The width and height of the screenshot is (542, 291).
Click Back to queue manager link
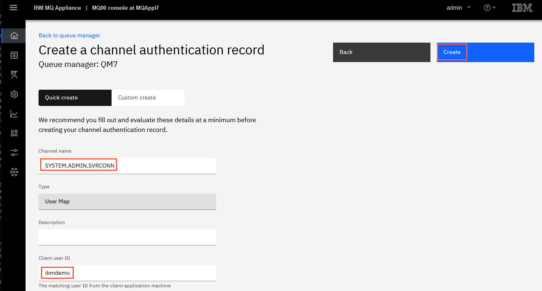point(69,35)
